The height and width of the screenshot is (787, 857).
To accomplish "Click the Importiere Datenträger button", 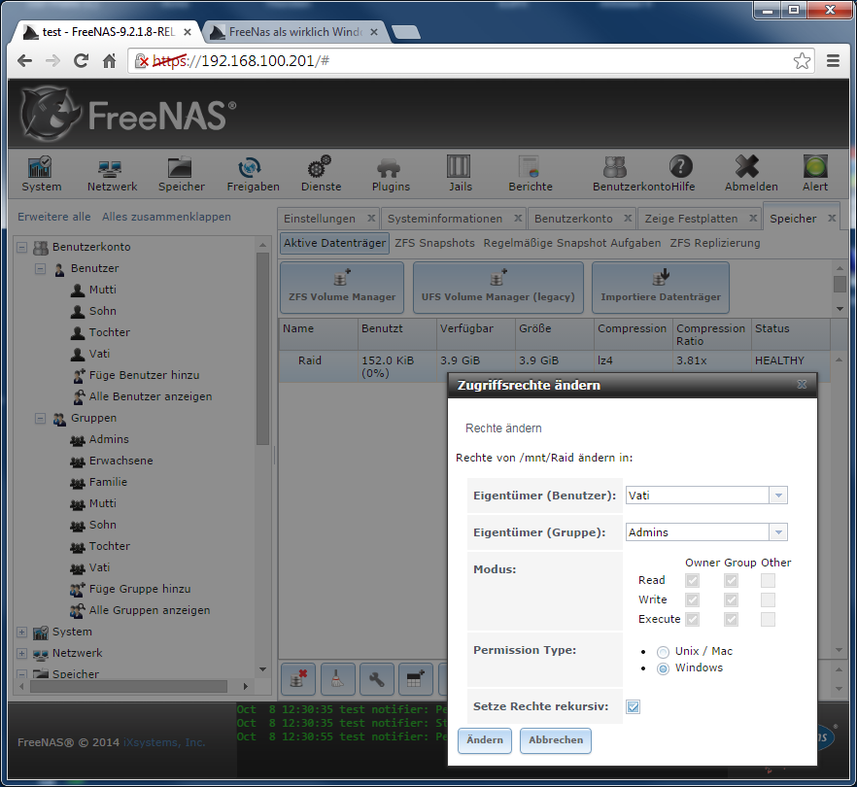I will click(x=661, y=288).
